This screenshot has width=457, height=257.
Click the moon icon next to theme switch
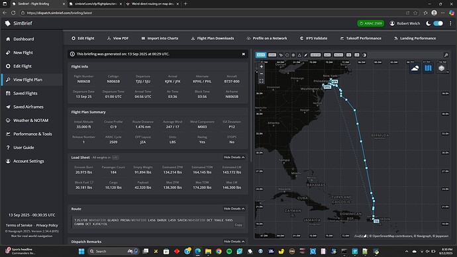(x=428, y=23)
